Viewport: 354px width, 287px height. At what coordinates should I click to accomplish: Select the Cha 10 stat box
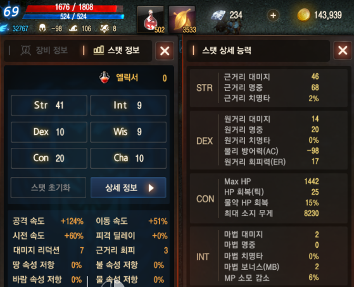tap(128, 158)
